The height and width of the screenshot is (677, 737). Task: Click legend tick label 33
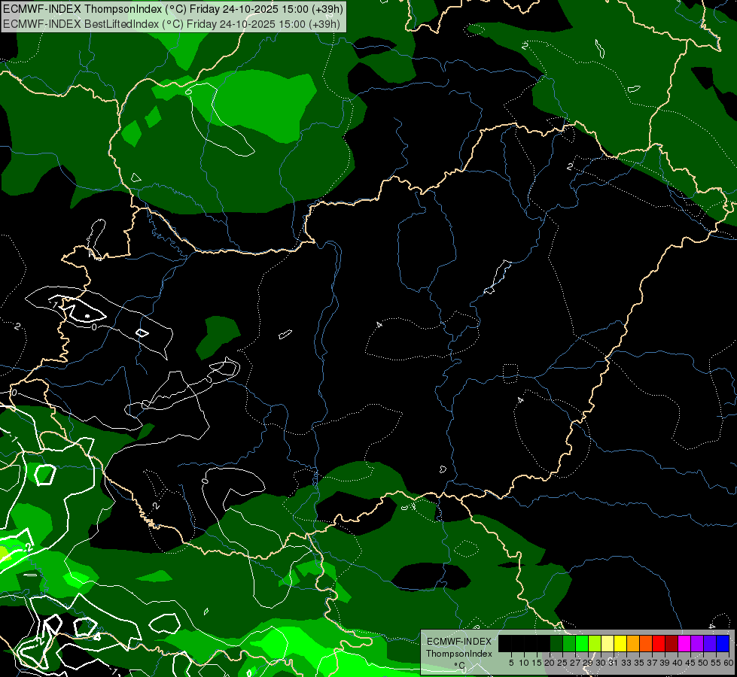(x=626, y=663)
